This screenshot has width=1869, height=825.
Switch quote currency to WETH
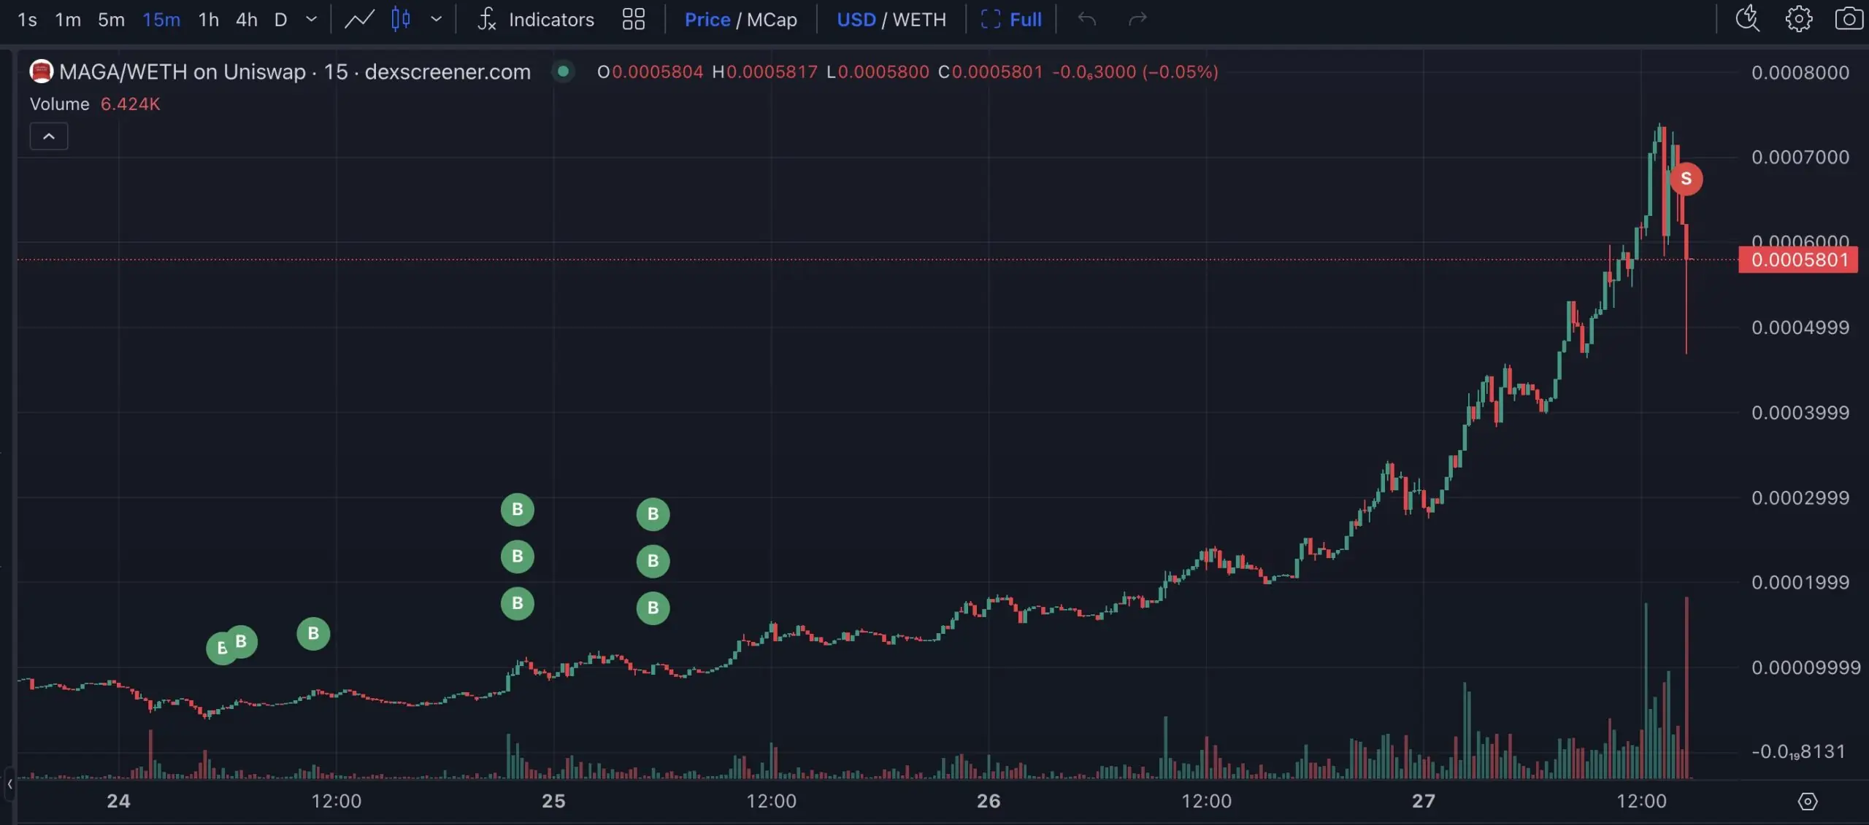coord(919,20)
